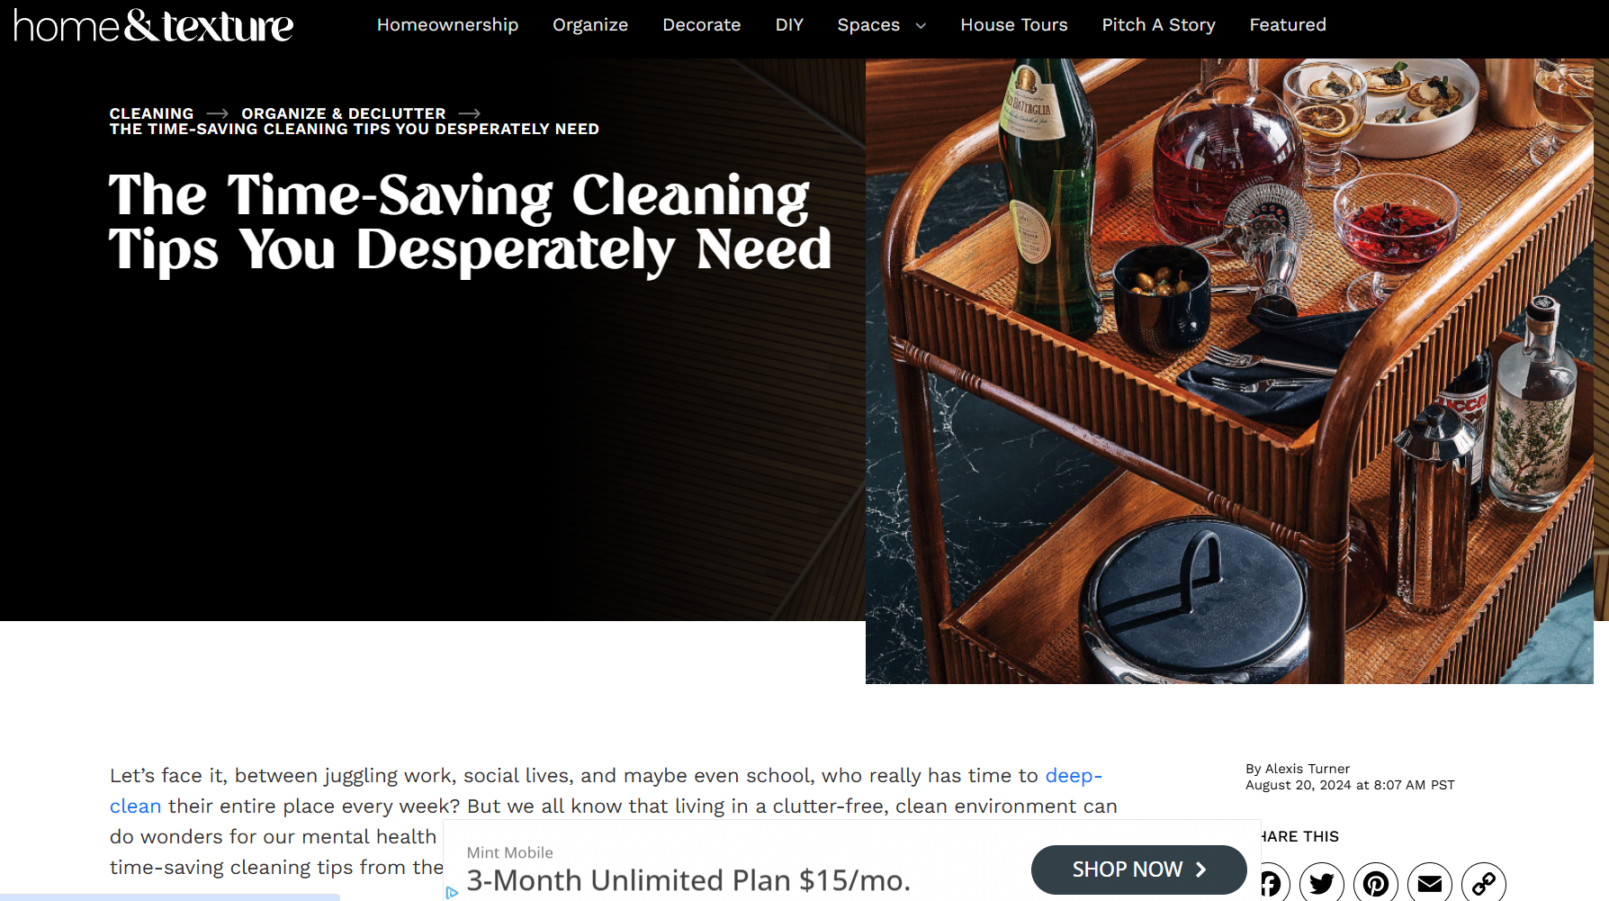Pin article with Pinterest icon
This screenshot has width=1609, height=901.
(1376, 884)
